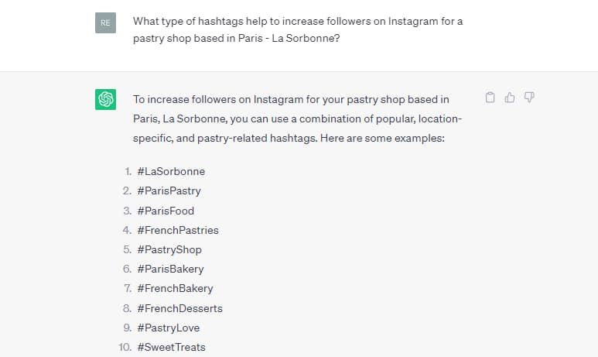Image resolution: width=598 pixels, height=357 pixels.
Task: Give the response a thumbs up
Action: [510, 98]
